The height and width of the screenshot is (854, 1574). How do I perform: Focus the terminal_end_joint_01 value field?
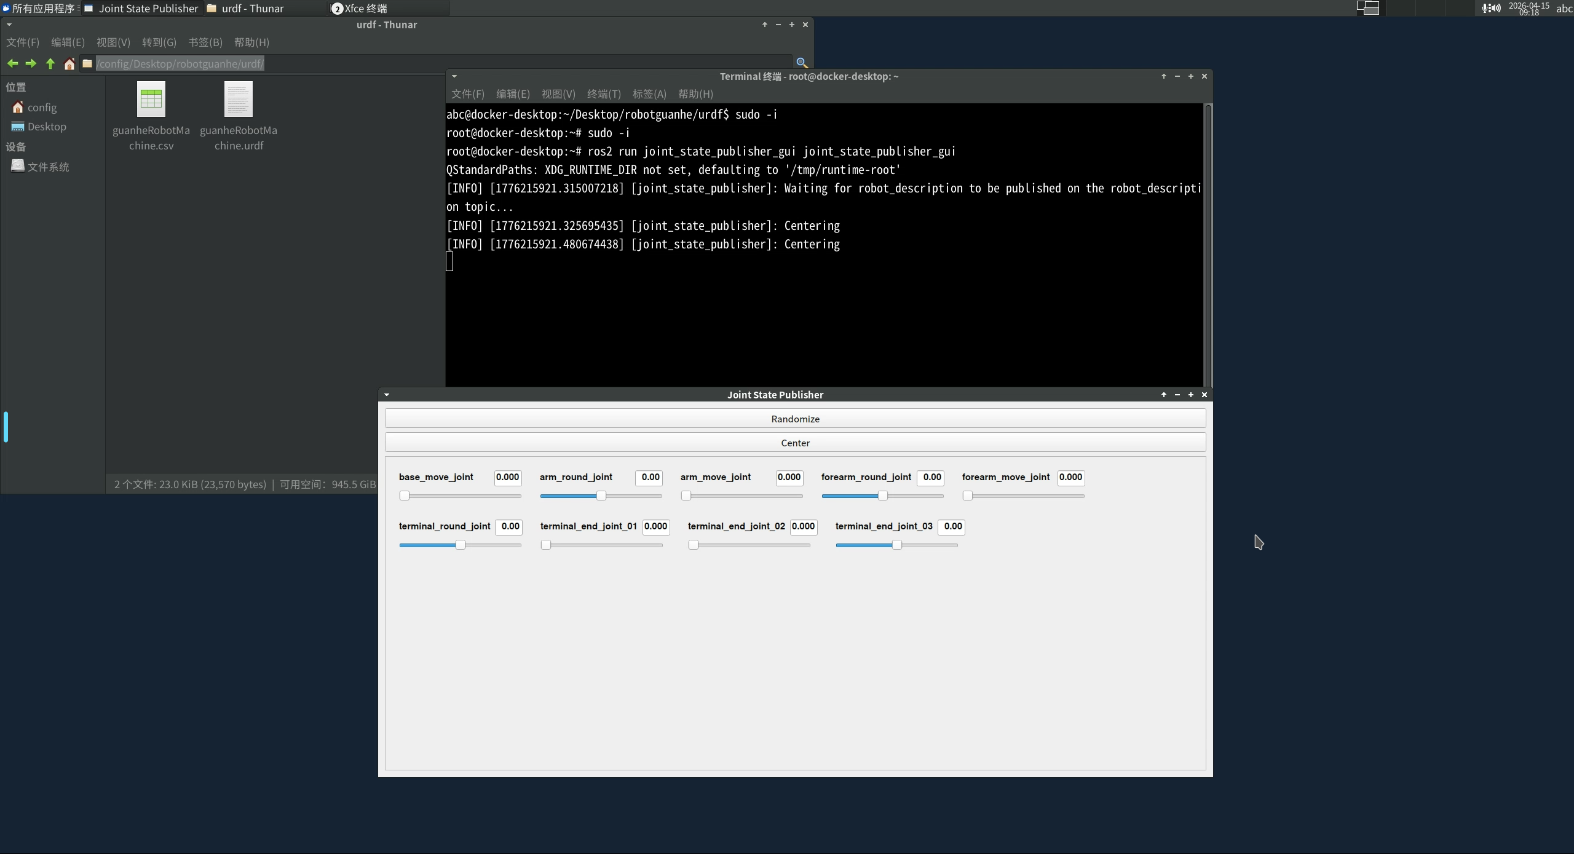click(x=655, y=527)
